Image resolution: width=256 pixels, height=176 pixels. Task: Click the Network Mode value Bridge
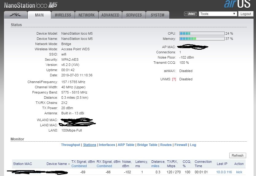click(66, 44)
